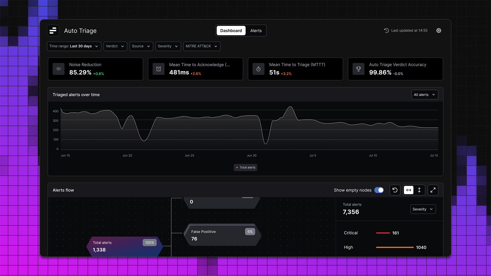This screenshot has height=276, width=491.
Task: Click the Triaged alerts over time heading
Action: click(x=76, y=95)
